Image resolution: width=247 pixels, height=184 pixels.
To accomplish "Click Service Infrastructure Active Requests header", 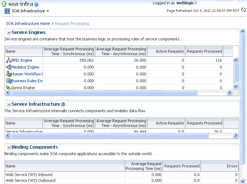I will coord(166,123).
